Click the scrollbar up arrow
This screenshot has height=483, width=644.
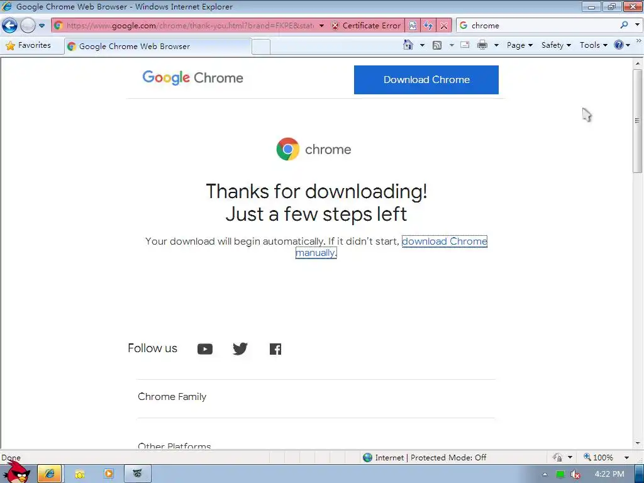click(x=638, y=64)
